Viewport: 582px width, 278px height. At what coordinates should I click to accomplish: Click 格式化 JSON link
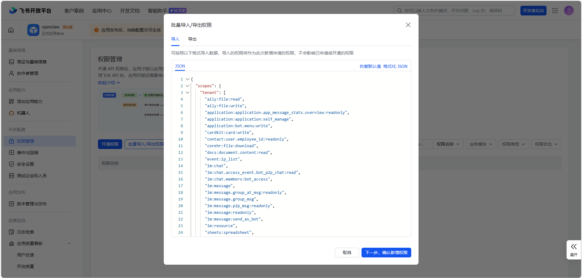(395, 66)
